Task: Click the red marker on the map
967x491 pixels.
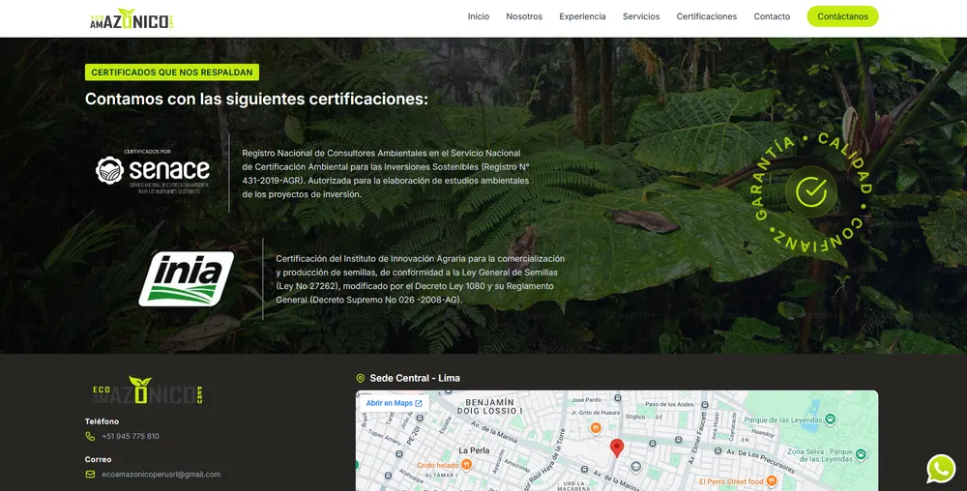Action: click(x=617, y=448)
